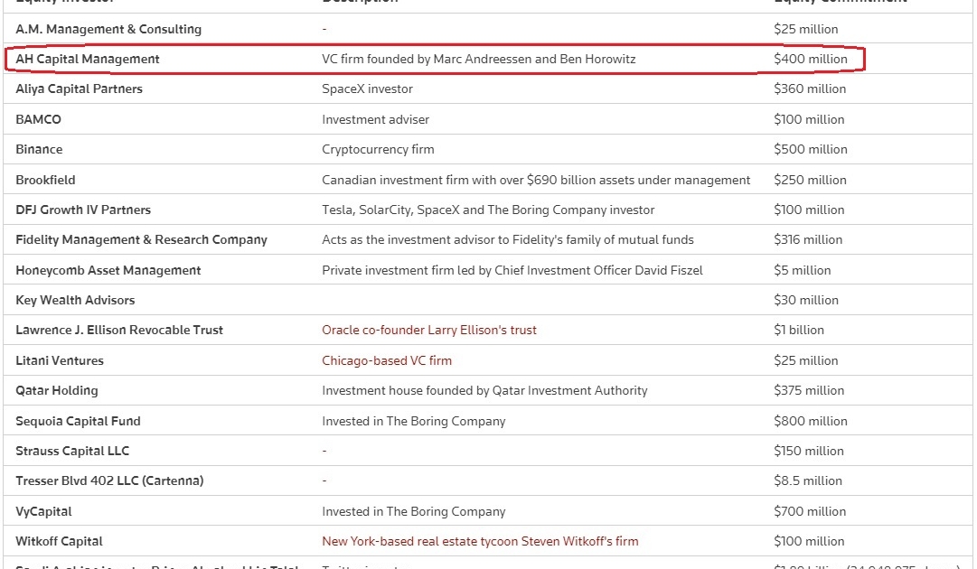The image size is (977, 569).
Task: Open the Oracle co-founder Larry Ellison's trust link
Action: click(x=429, y=330)
